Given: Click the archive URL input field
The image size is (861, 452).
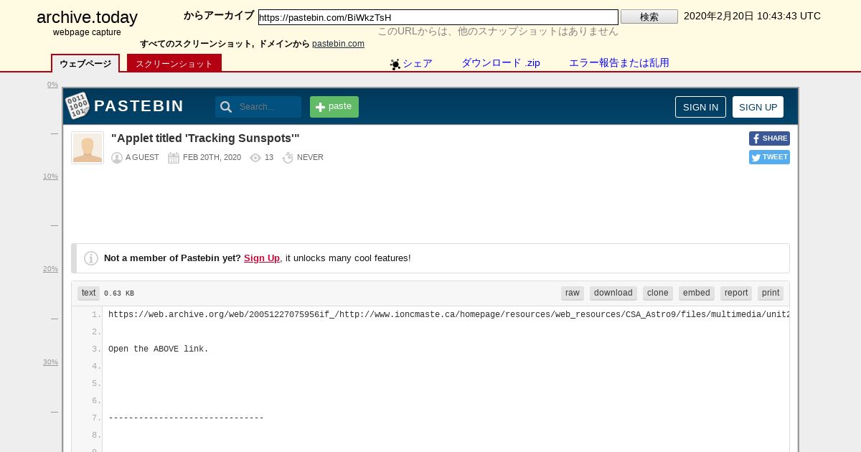Looking at the screenshot, I should point(438,17).
